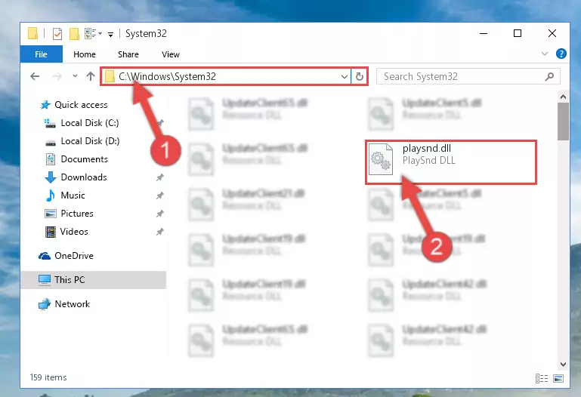Expand the address bar history dropdown
This screenshot has height=397, width=581.
tap(345, 77)
